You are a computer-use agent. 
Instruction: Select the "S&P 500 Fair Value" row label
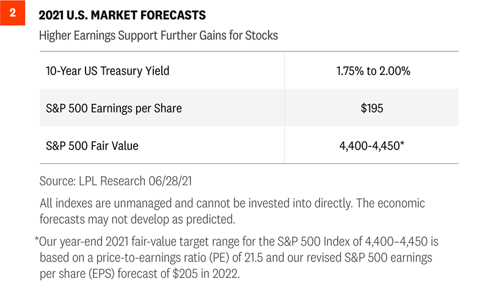[92, 146]
